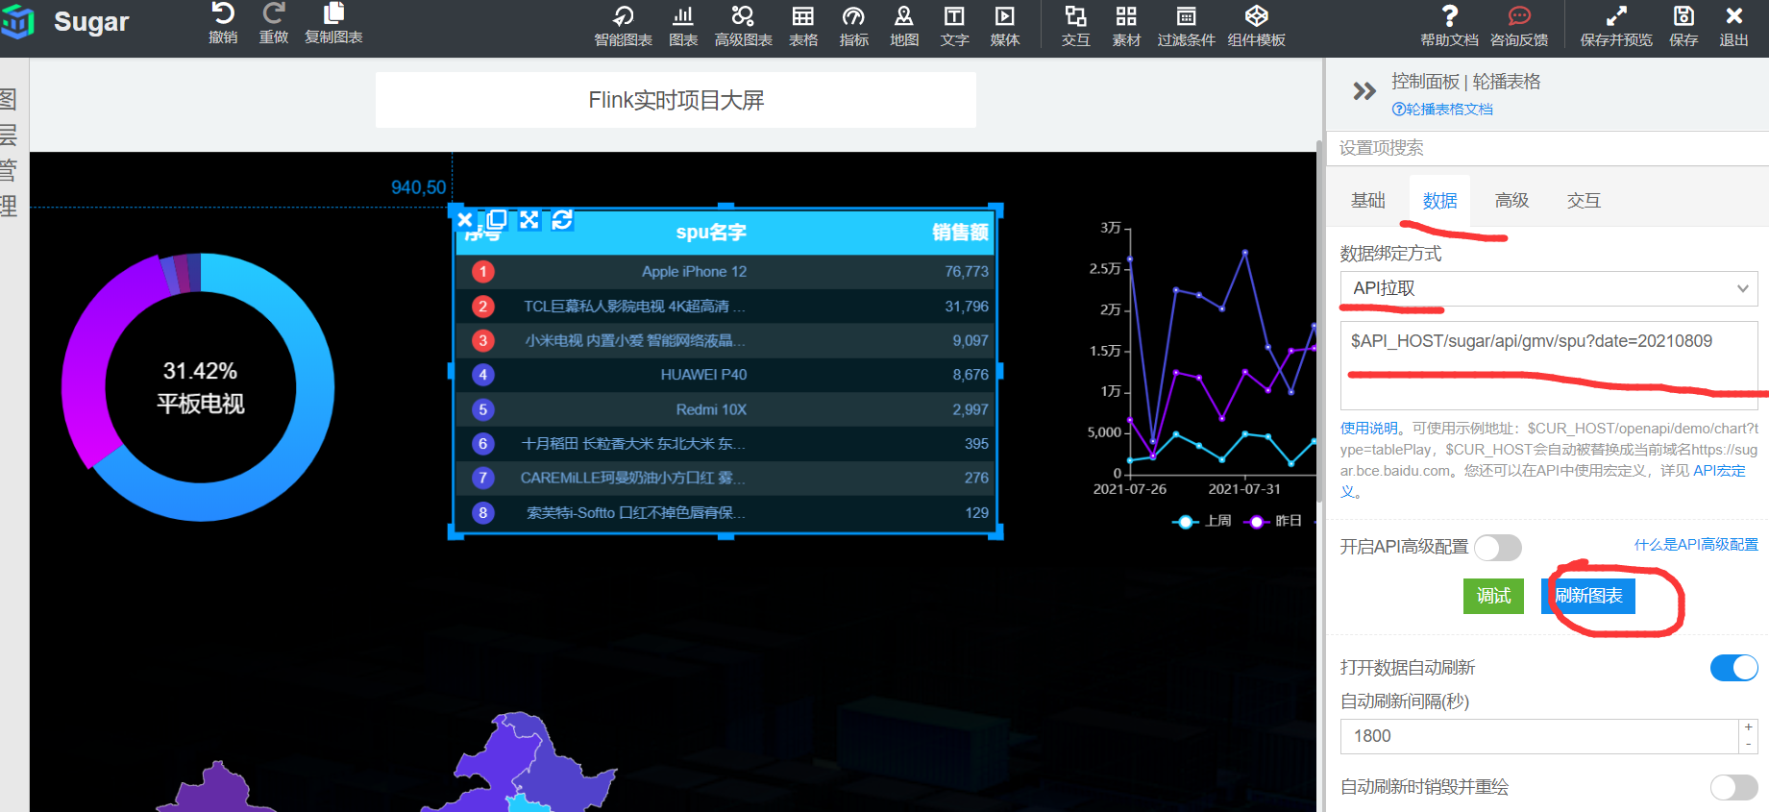This screenshot has height=812, width=1769.
Task: Open 使用说明 link
Action: (x=1369, y=429)
